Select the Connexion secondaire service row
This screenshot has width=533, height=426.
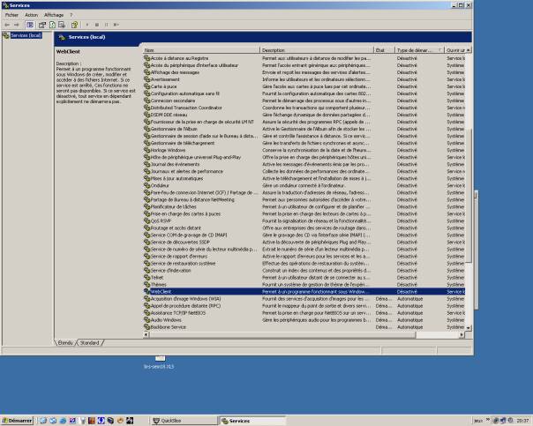point(304,101)
